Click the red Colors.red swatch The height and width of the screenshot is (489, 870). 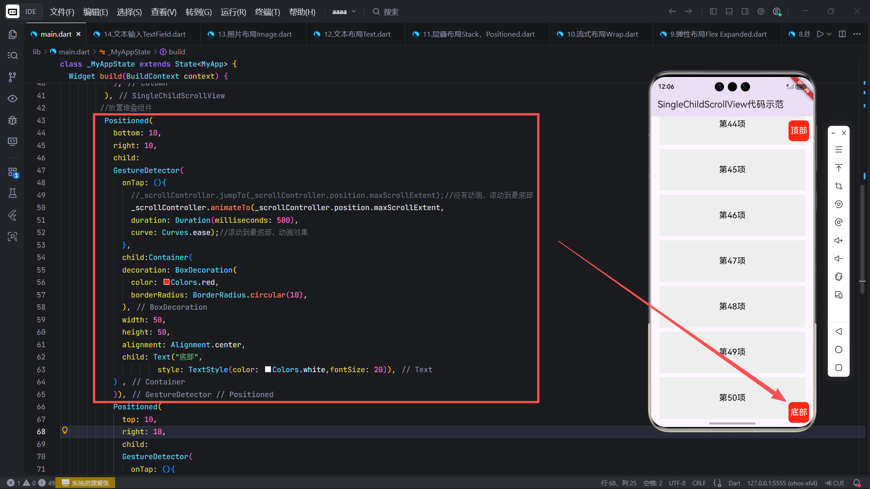pos(166,282)
